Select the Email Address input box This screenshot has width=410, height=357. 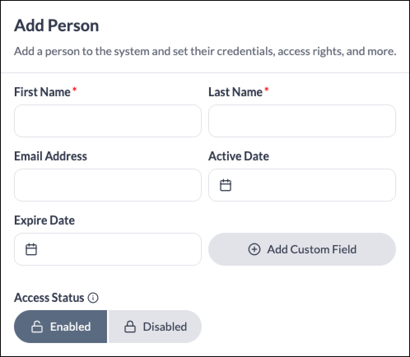pos(108,185)
